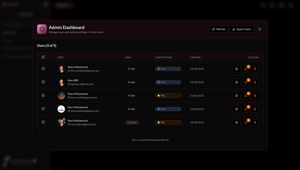
Task: Delete admin user noor.jsdivs@gmail.com
Action: [x=255, y=123]
